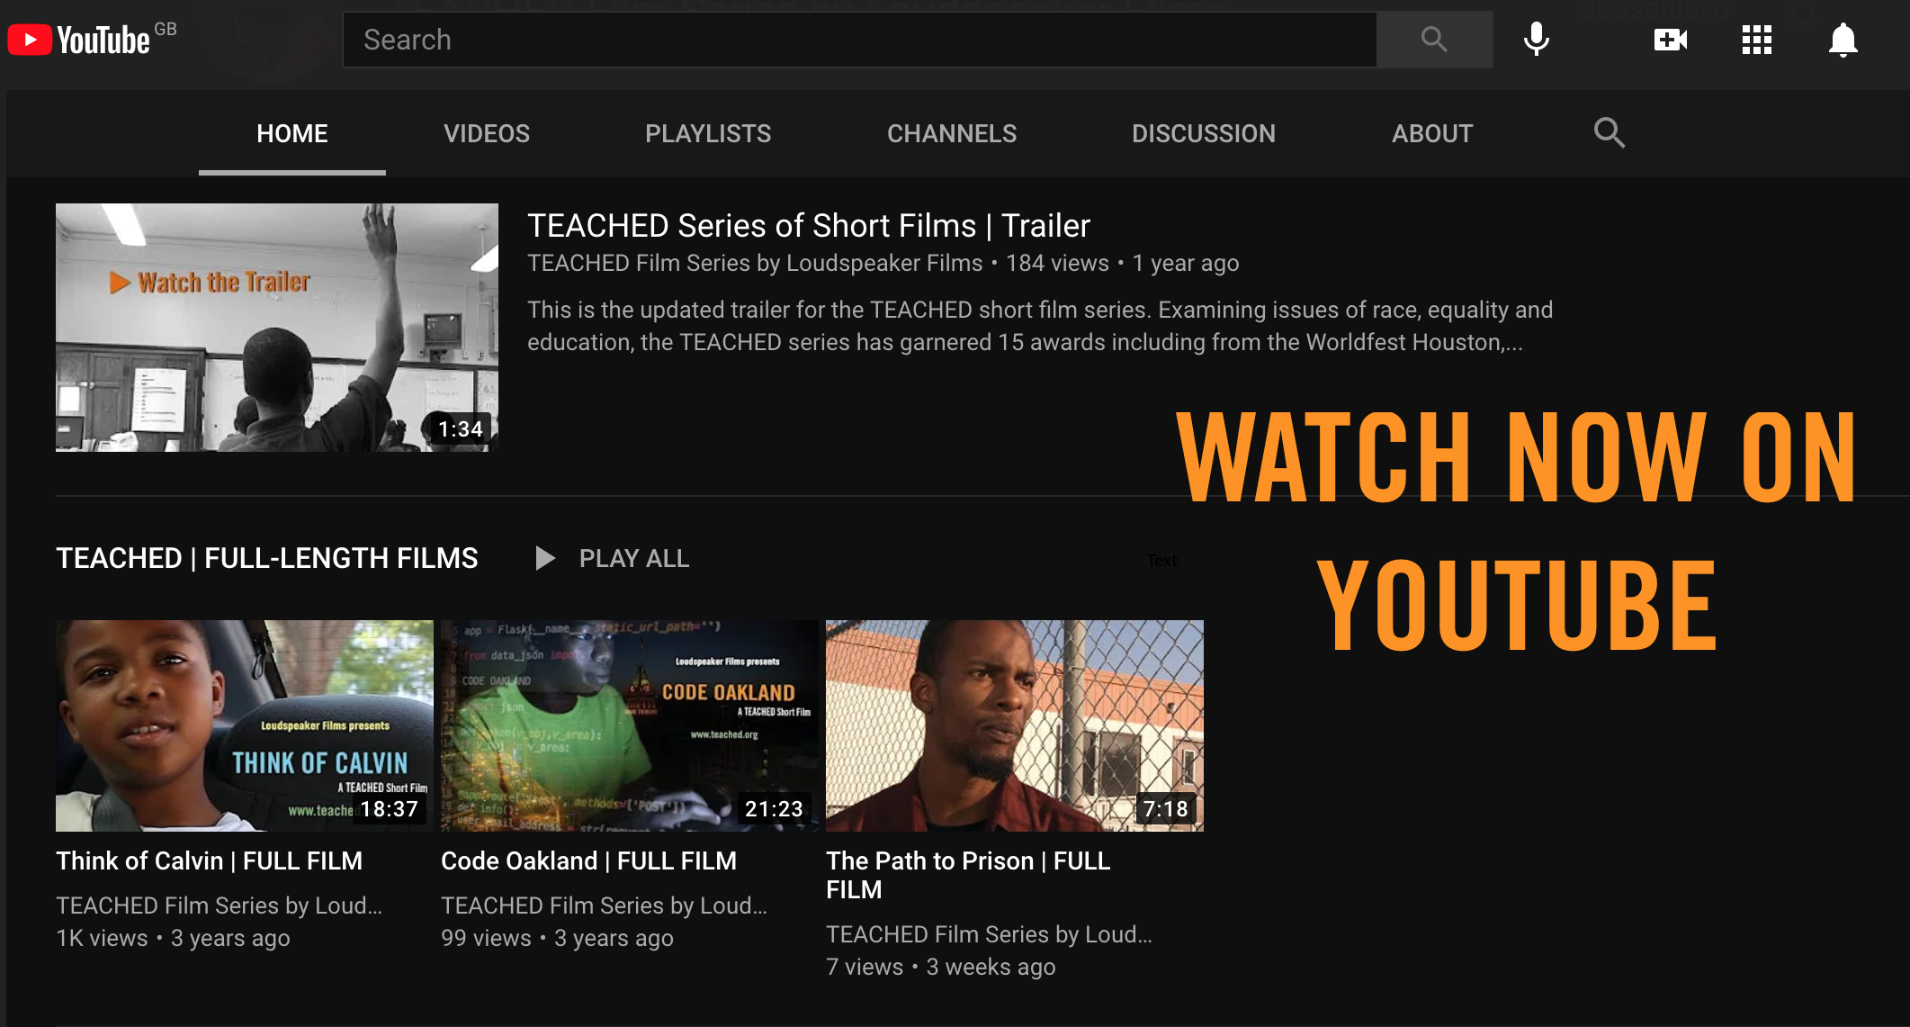Open the create video camera icon
The image size is (1910, 1027).
(1671, 40)
